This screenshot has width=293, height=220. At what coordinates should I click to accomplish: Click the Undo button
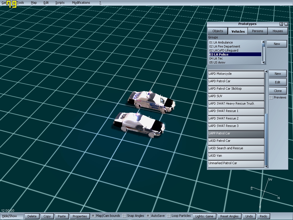pyautogui.click(x=249, y=216)
